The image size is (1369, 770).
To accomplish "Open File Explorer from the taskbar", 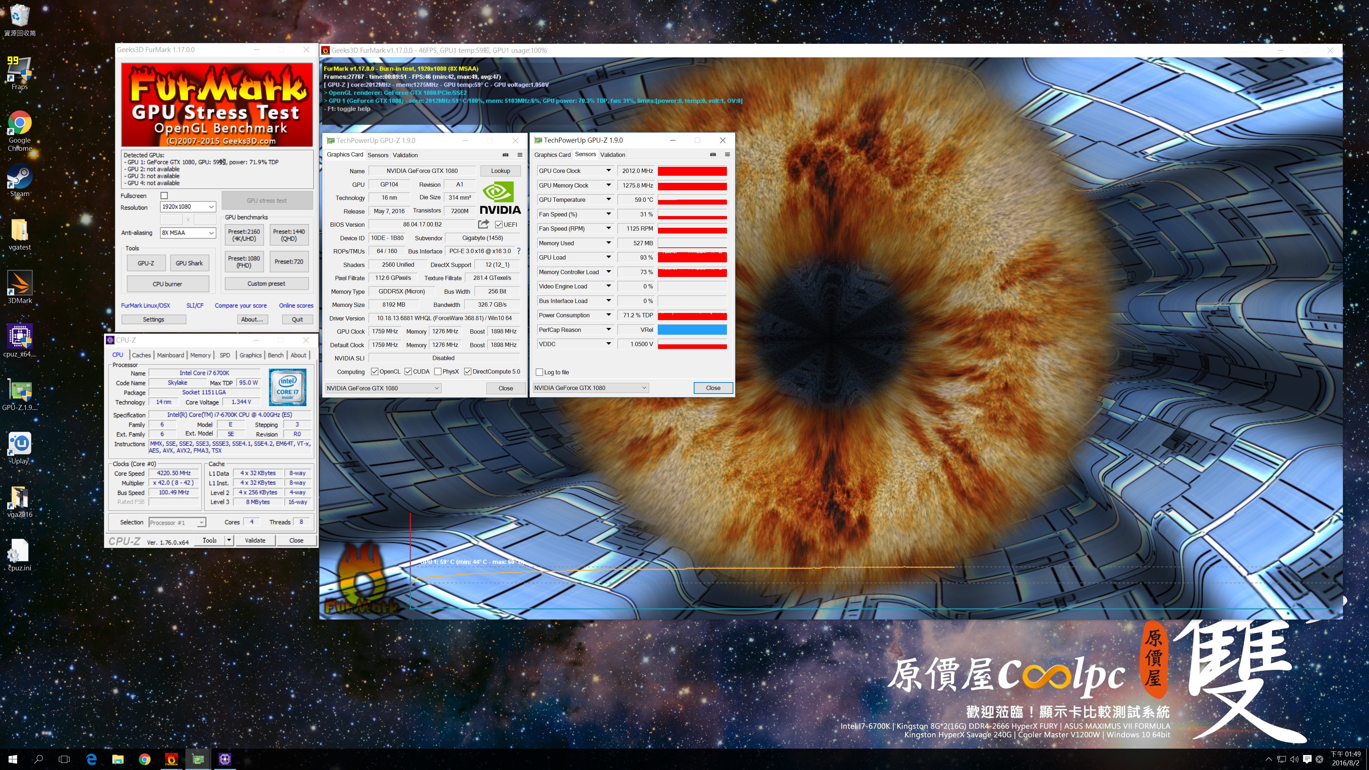I will [118, 759].
